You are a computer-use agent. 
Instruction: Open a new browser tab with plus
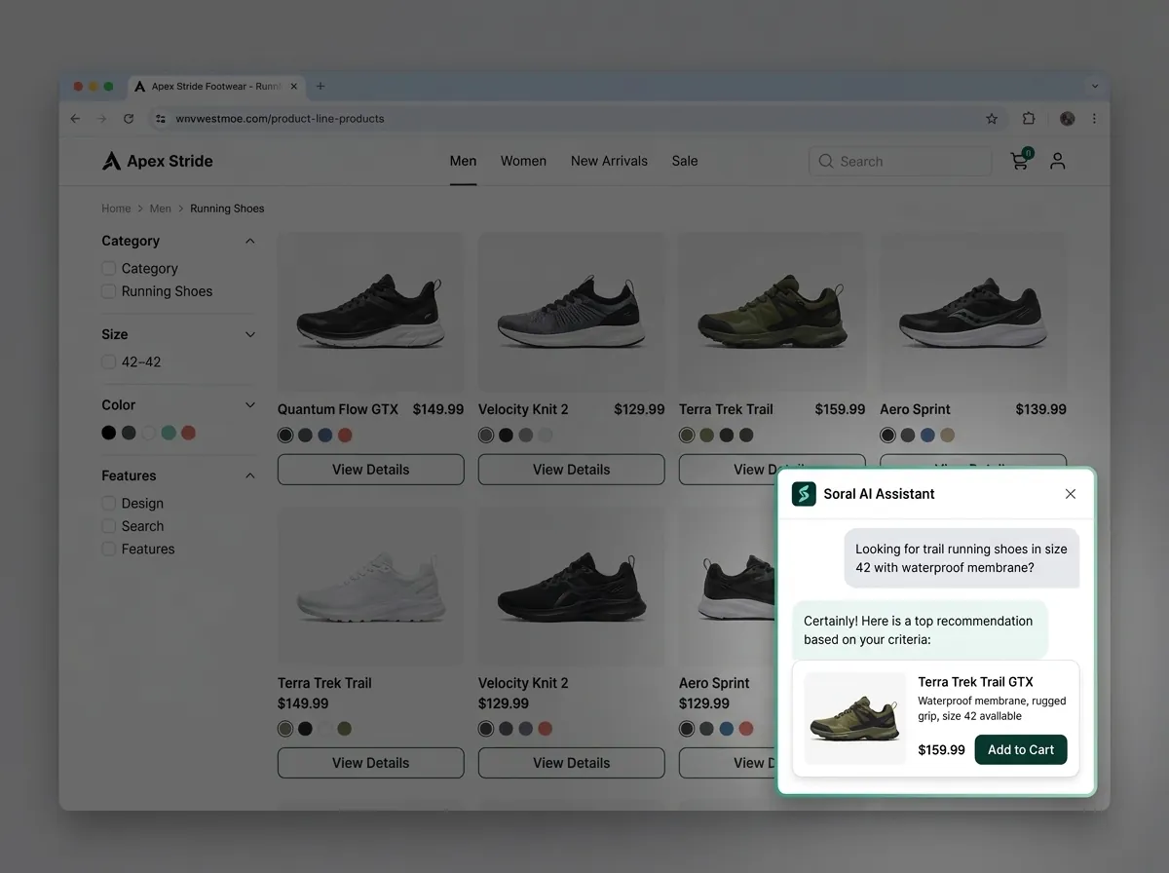(x=321, y=87)
